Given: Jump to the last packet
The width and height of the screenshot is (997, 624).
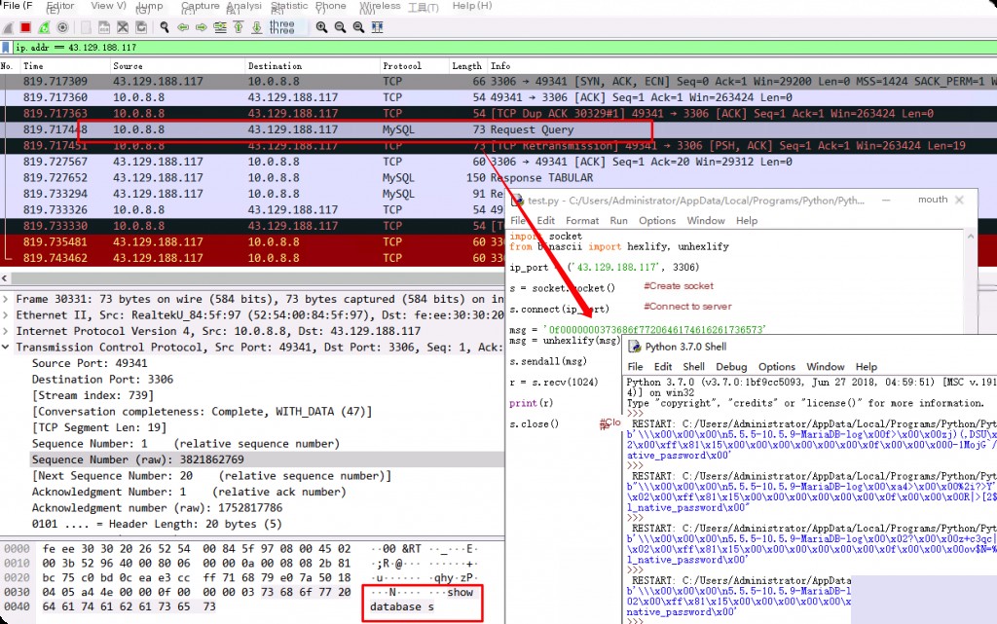Looking at the screenshot, I should tap(257, 27).
